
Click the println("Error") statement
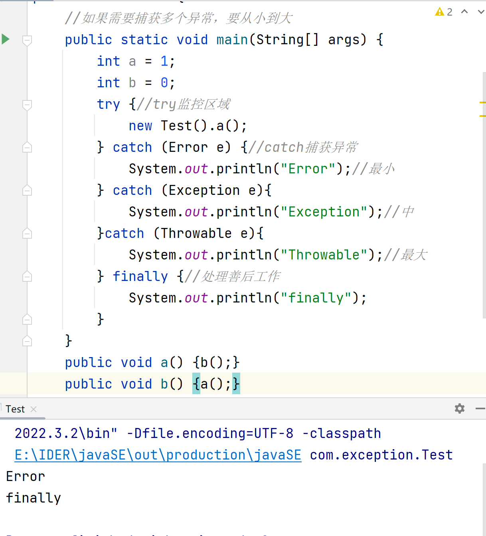click(239, 169)
